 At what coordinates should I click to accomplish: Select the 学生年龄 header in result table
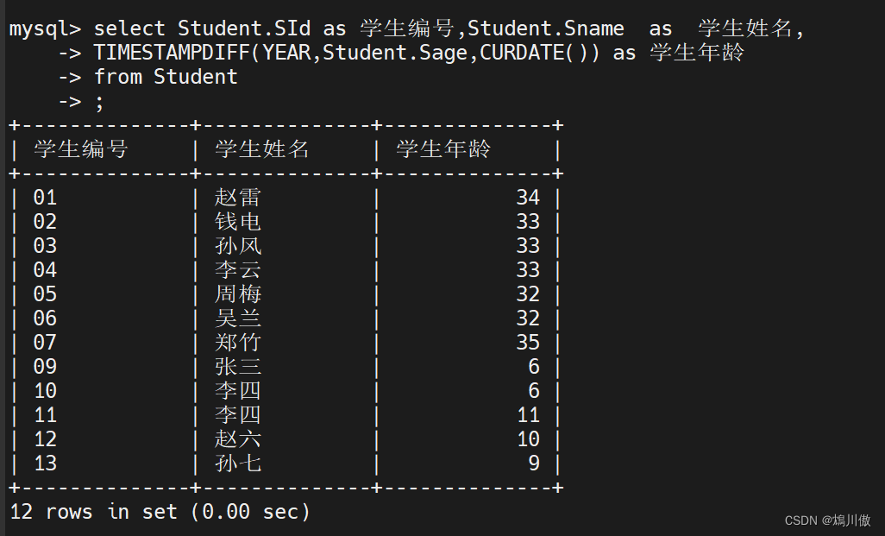pos(443,149)
